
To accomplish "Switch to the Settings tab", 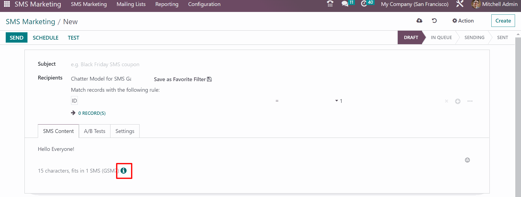I will [x=125, y=131].
